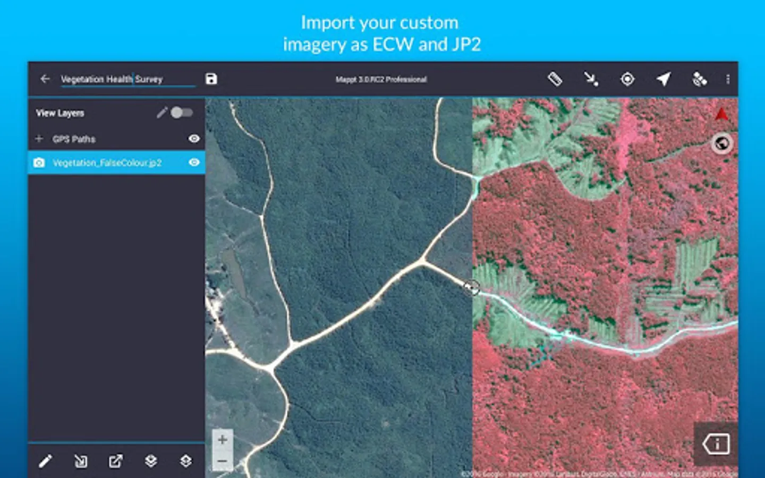The height and width of the screenshot is (478, 765).
Task: Edit the project name Vegetation Health Survey
Action: pyautogui.click(x=128, y=79)
